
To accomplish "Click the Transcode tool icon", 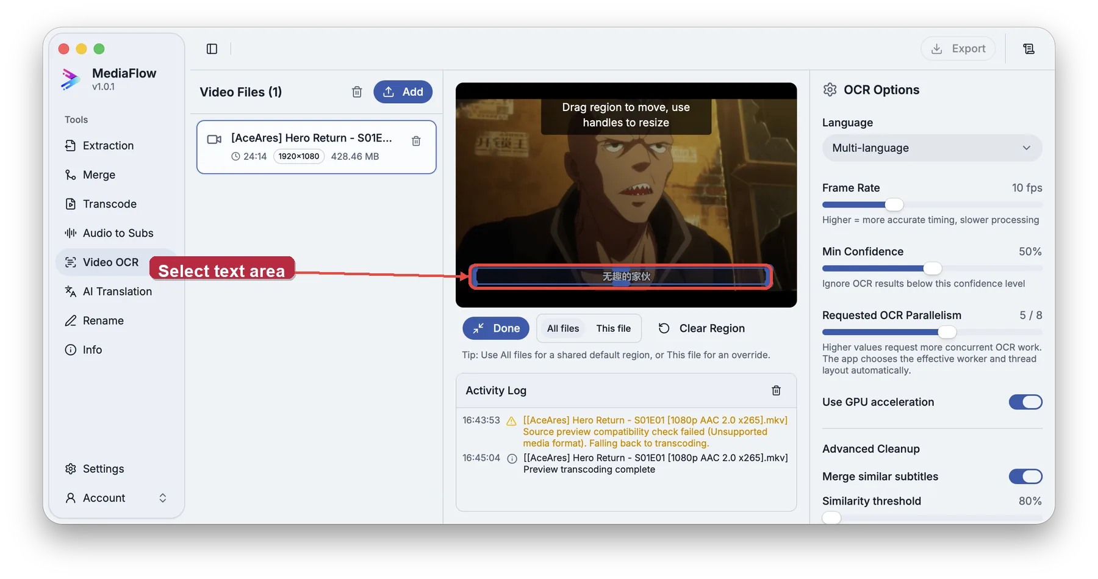I will (x=71, y=204).
